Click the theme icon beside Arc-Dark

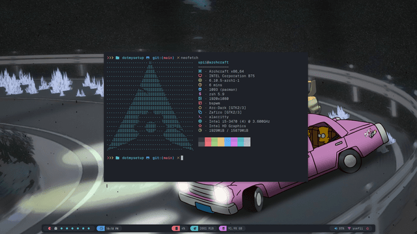[200, 108]
